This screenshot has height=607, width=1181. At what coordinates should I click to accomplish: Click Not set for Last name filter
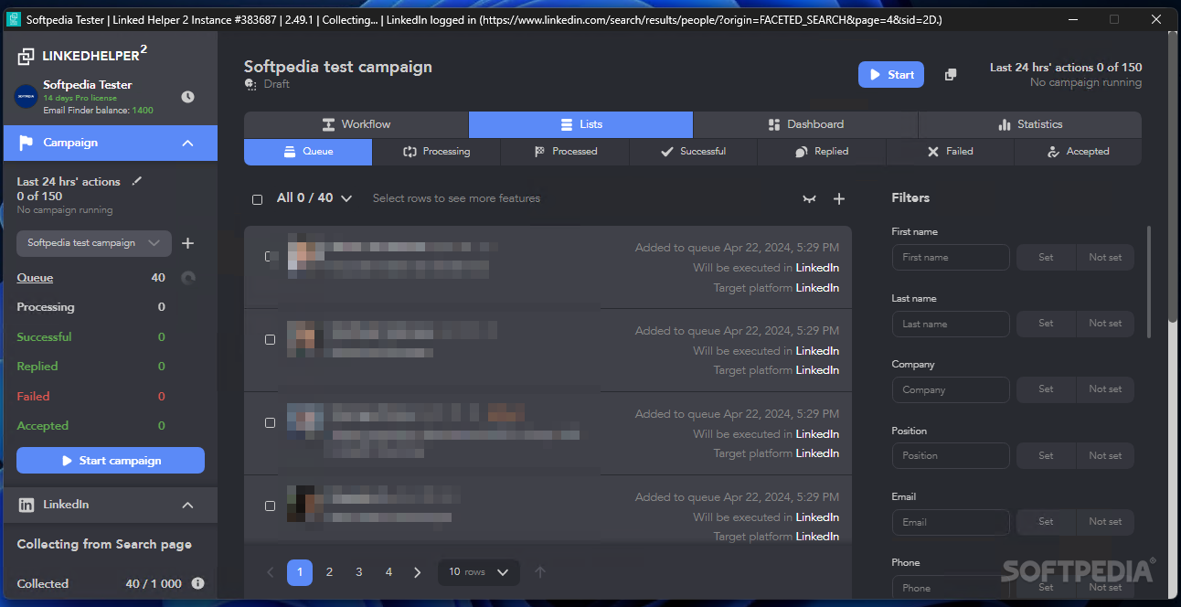coord(1105,324)
